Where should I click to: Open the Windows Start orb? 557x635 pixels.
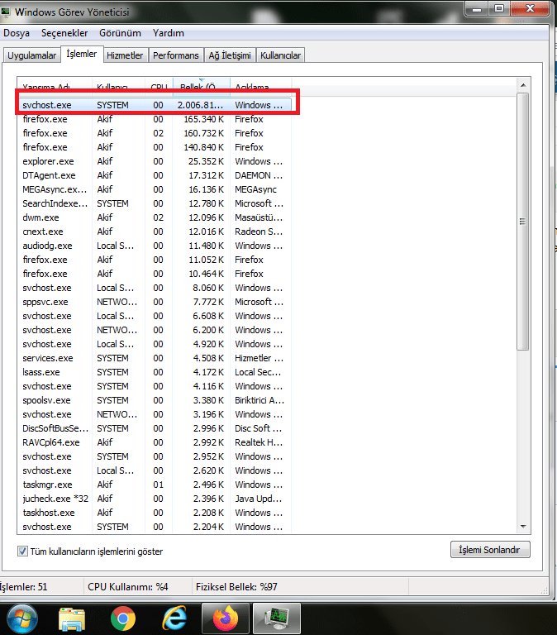click(21, 619)
